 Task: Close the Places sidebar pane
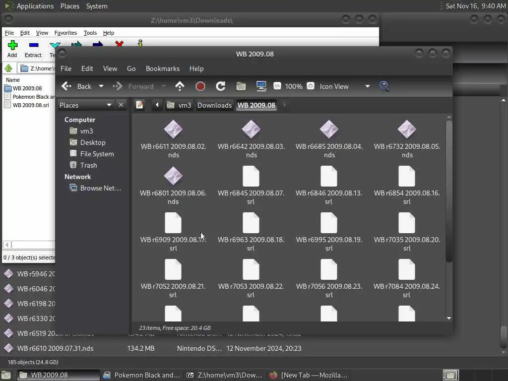pyautogui.click(x=121, y=105)
